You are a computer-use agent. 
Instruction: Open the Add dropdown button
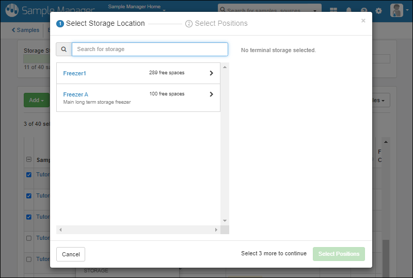coord(36,100)
